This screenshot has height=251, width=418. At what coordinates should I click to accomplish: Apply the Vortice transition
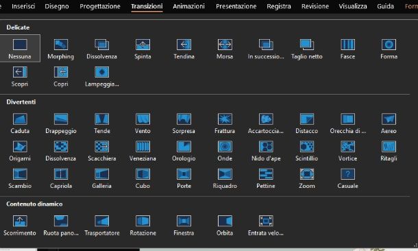point(347,151)
